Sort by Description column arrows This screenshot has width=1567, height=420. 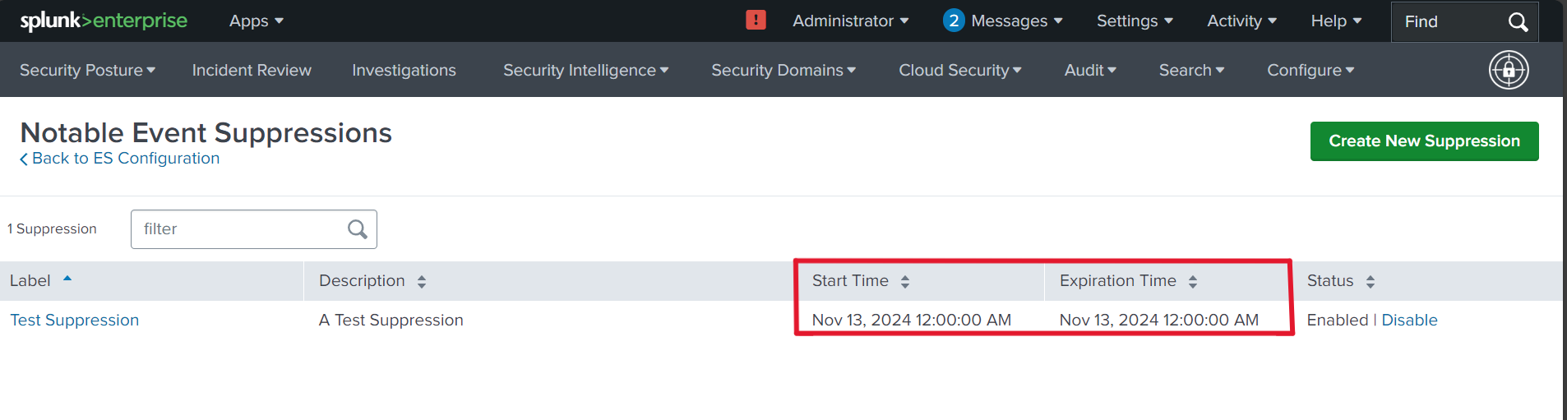pos(421,282)
